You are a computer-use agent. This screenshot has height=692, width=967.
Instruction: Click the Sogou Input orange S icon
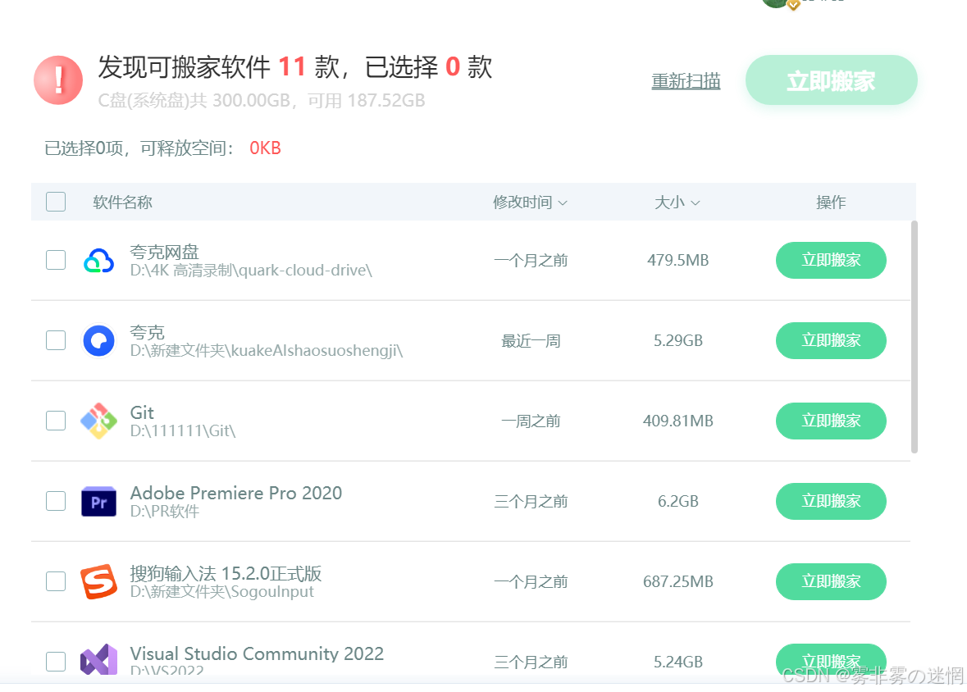pyautogui.click(x=98, y=581)
